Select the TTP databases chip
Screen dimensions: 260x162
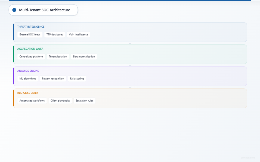click(55, 34)
